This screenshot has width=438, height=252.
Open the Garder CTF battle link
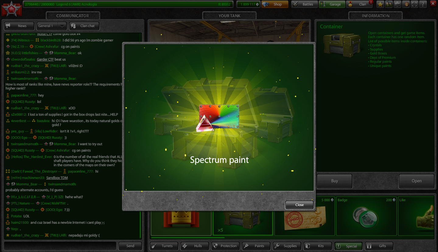point(45,59)
